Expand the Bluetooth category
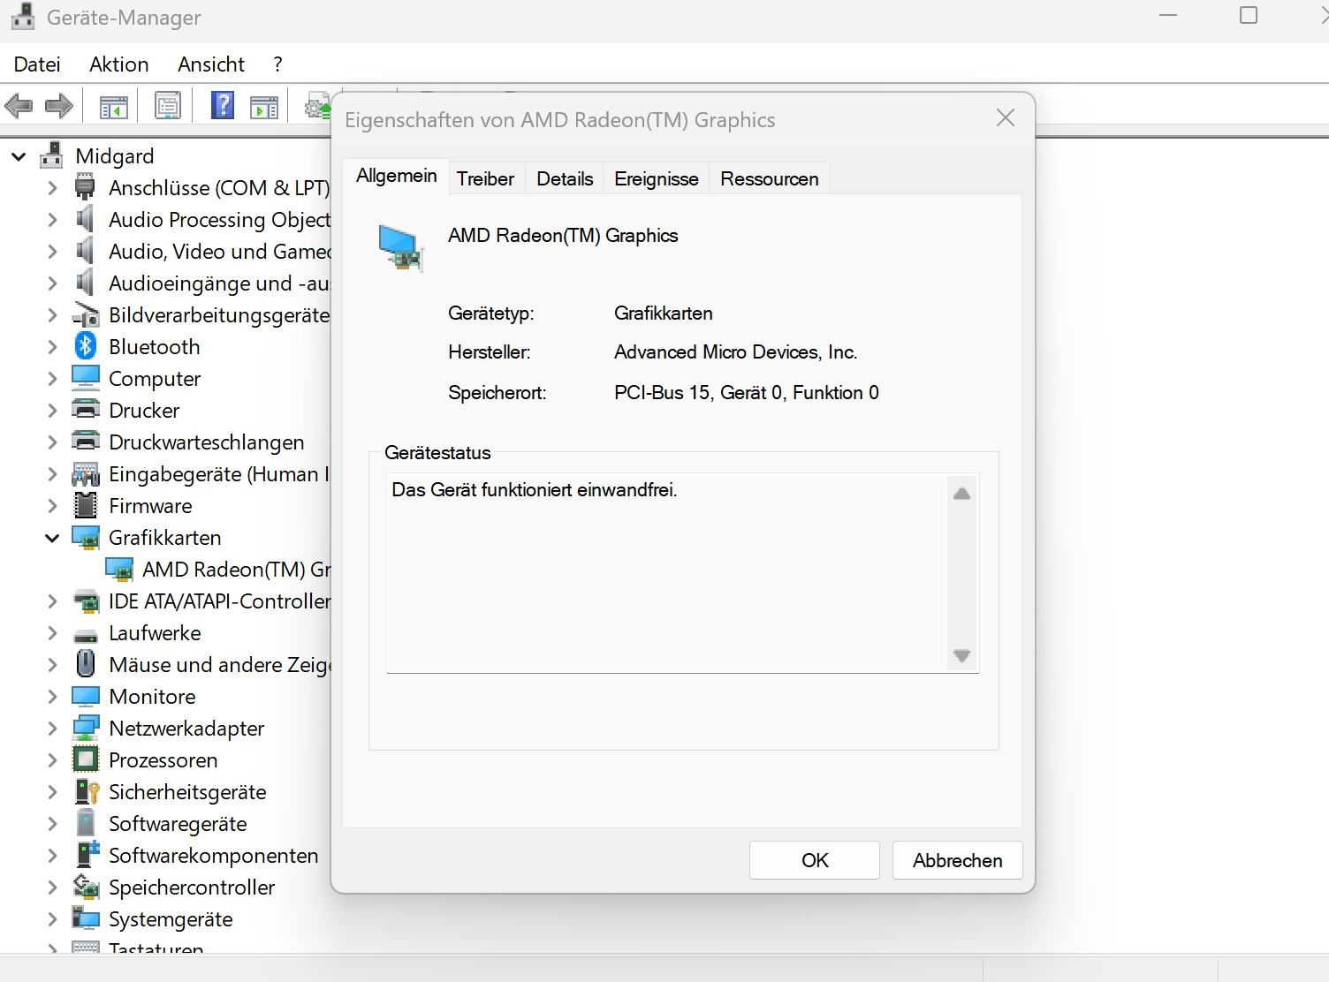 (x=52, y=347)
